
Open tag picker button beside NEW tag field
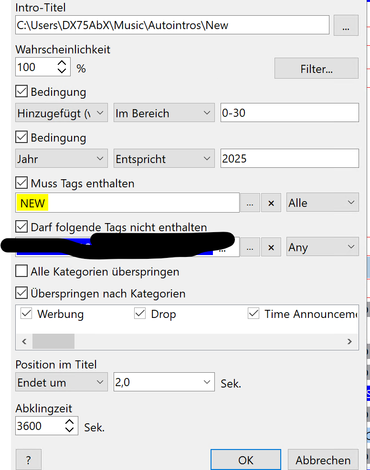[250, 203]
